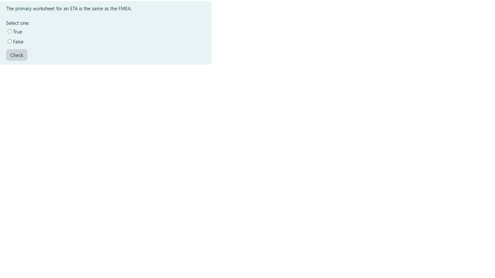Click the False label text
495x278 pixels.
(x=19, y=42)
